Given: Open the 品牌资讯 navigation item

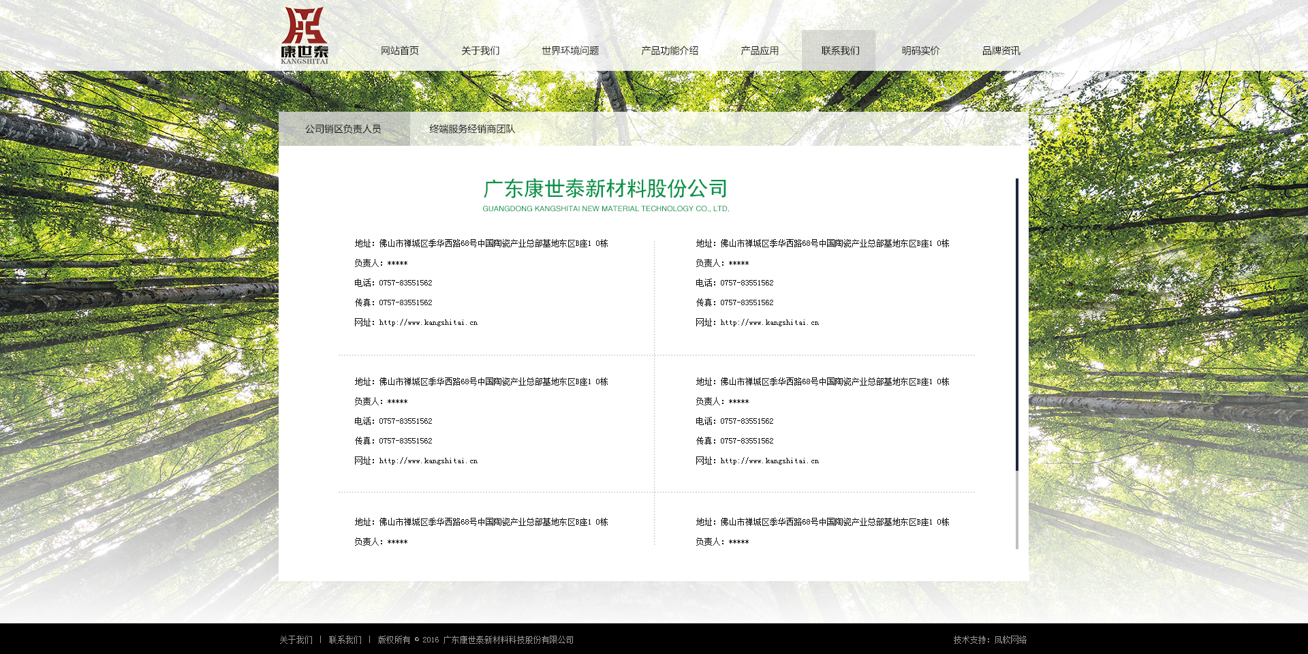Looking at the screenshot, I should coord(1001,51).
